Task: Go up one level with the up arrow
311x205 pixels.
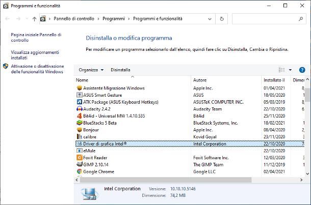Action: point(34,19)
